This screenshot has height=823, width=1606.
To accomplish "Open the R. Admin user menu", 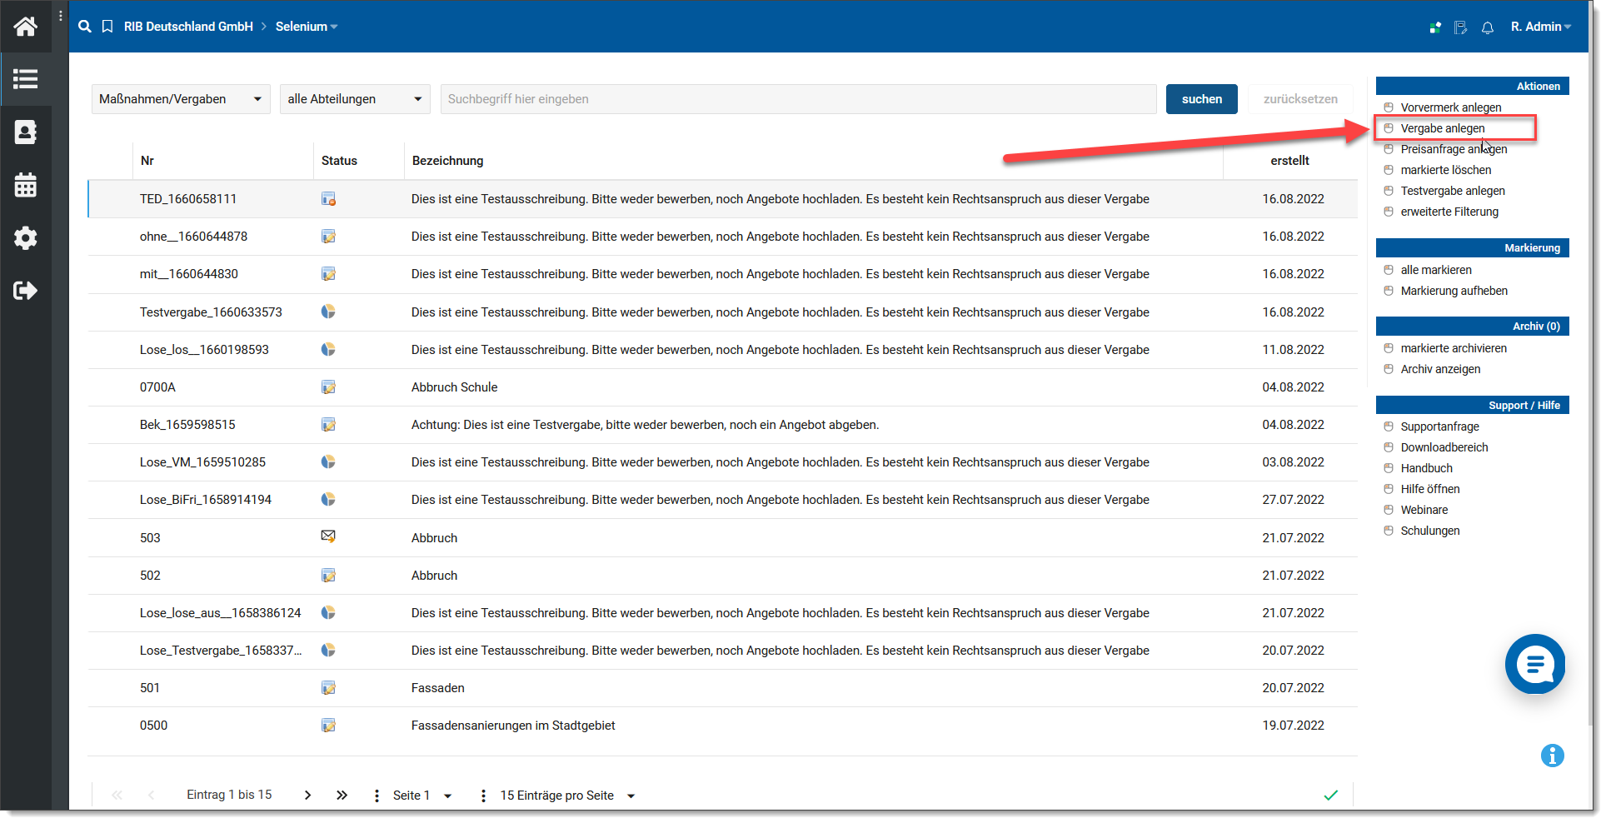I will pyautogui.click(x=1540, y=27).
